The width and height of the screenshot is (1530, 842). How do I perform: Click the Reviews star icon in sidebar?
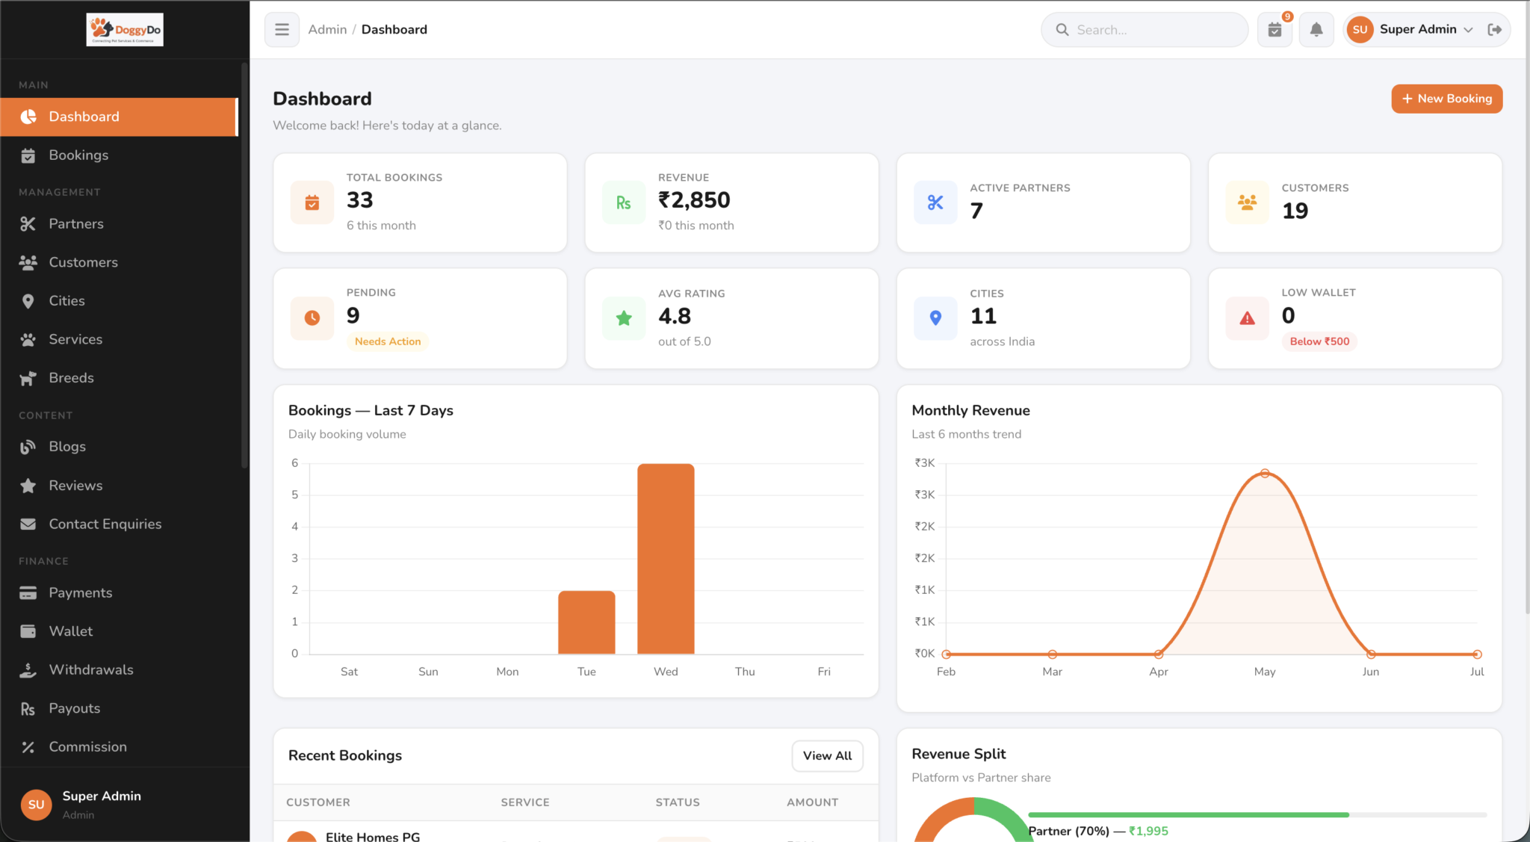[x=28, y=486]
